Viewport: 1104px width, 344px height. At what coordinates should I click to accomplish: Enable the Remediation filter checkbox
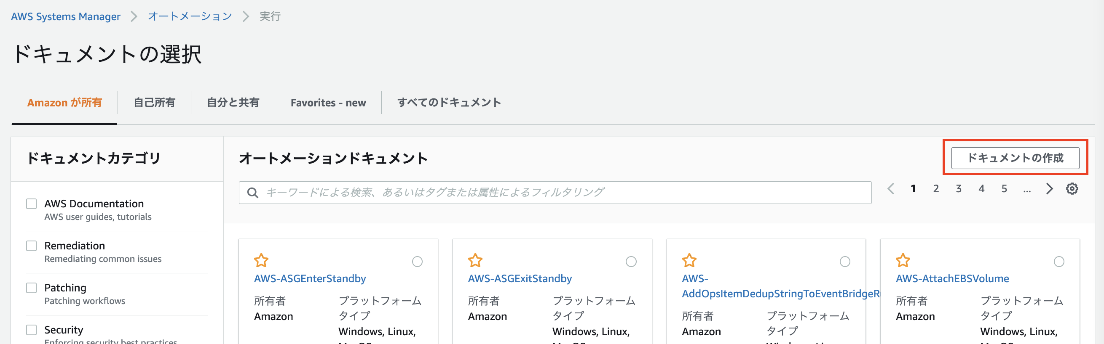[31, 246]
